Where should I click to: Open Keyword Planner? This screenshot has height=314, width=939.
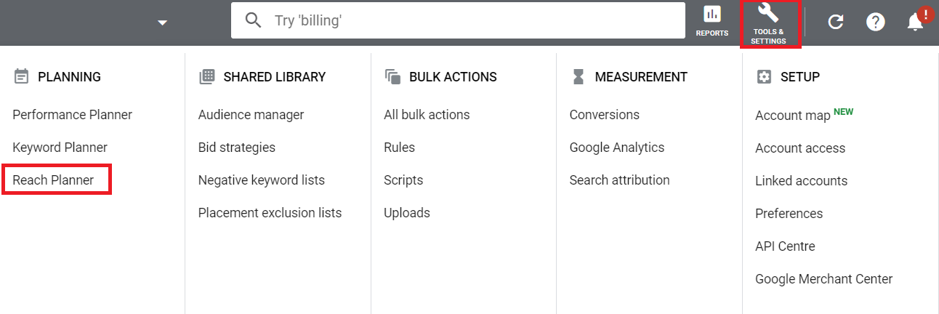[60, 148]
